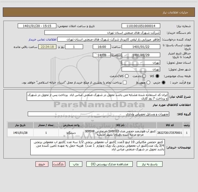Click the توضیحات خریدار label
This screenshot has width=198, height=192.
[178, 147]
